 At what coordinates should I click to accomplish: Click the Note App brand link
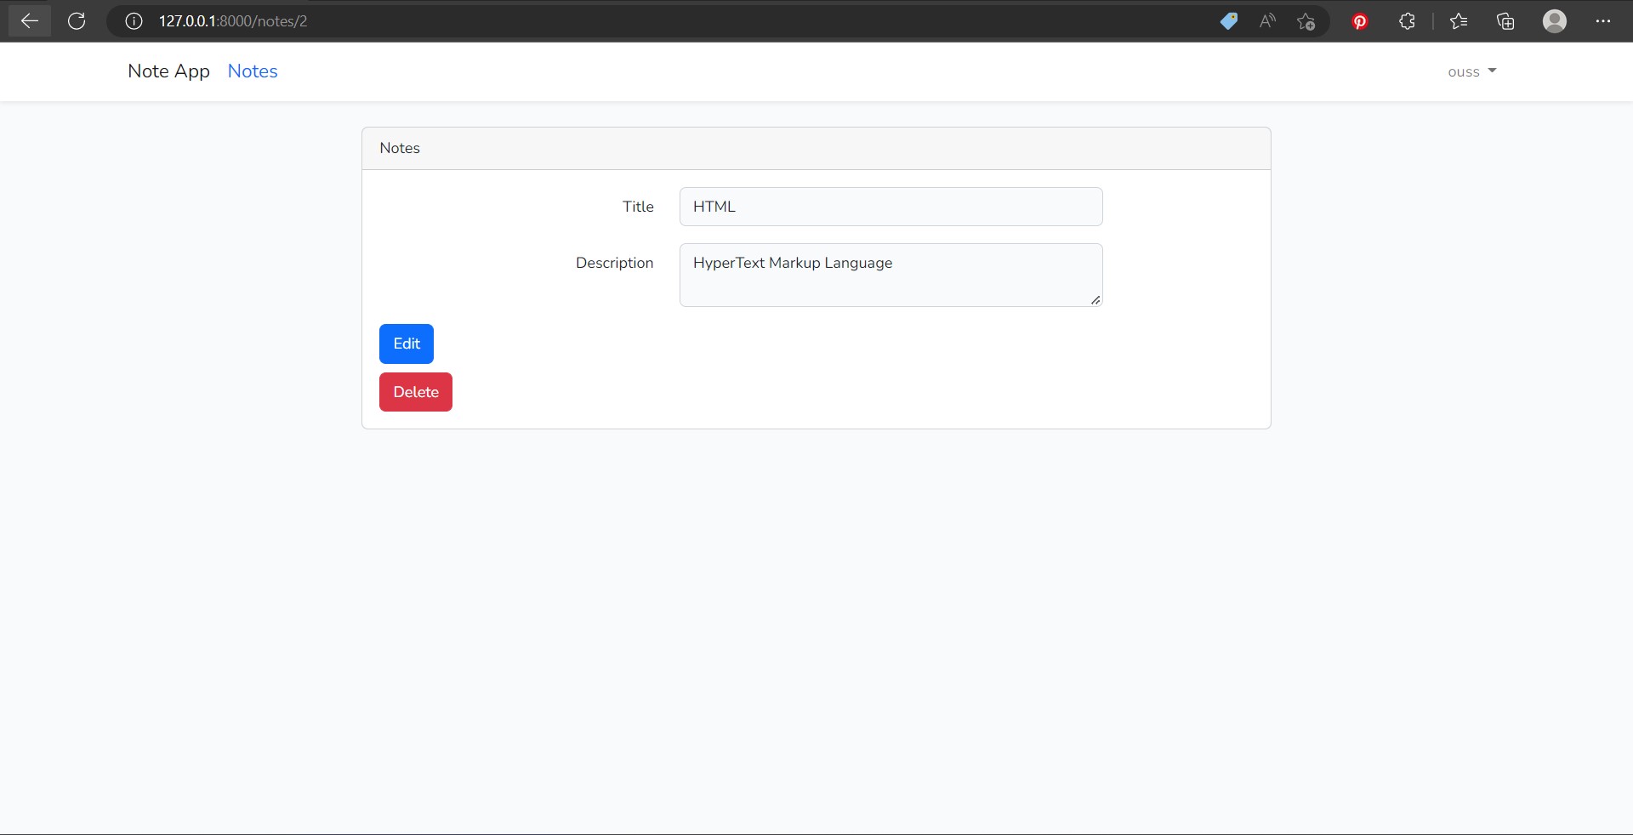168,71
